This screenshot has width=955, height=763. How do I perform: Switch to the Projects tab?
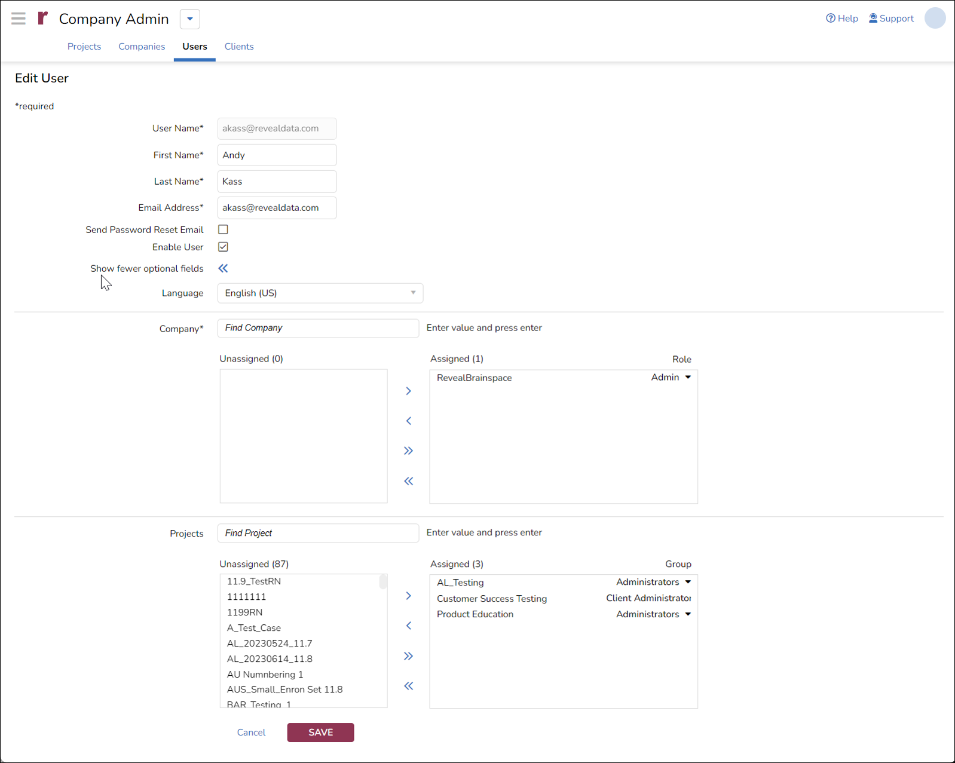pyautogui.click(x=84, y=47)
